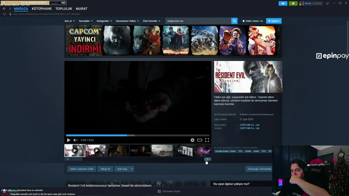This screenshot has width=349, height=196.
Task: Click İndirmeleri Yönet text
Action: [x=171, y=191]
